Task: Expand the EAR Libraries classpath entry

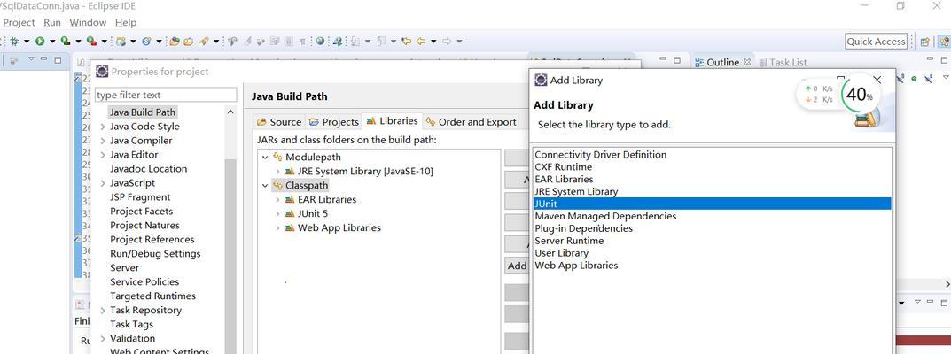Action: 277,199
